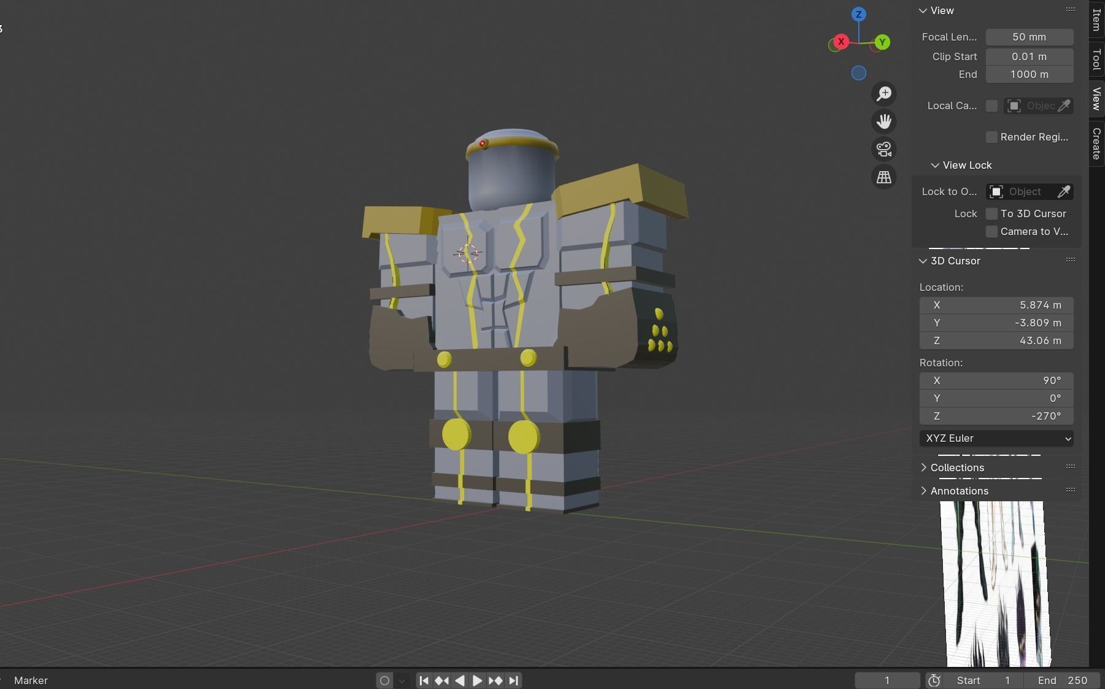This screenshot has height=689, width=1105.
Task: Click cursor Rotation X 90° field
Action: click(996, 380)
